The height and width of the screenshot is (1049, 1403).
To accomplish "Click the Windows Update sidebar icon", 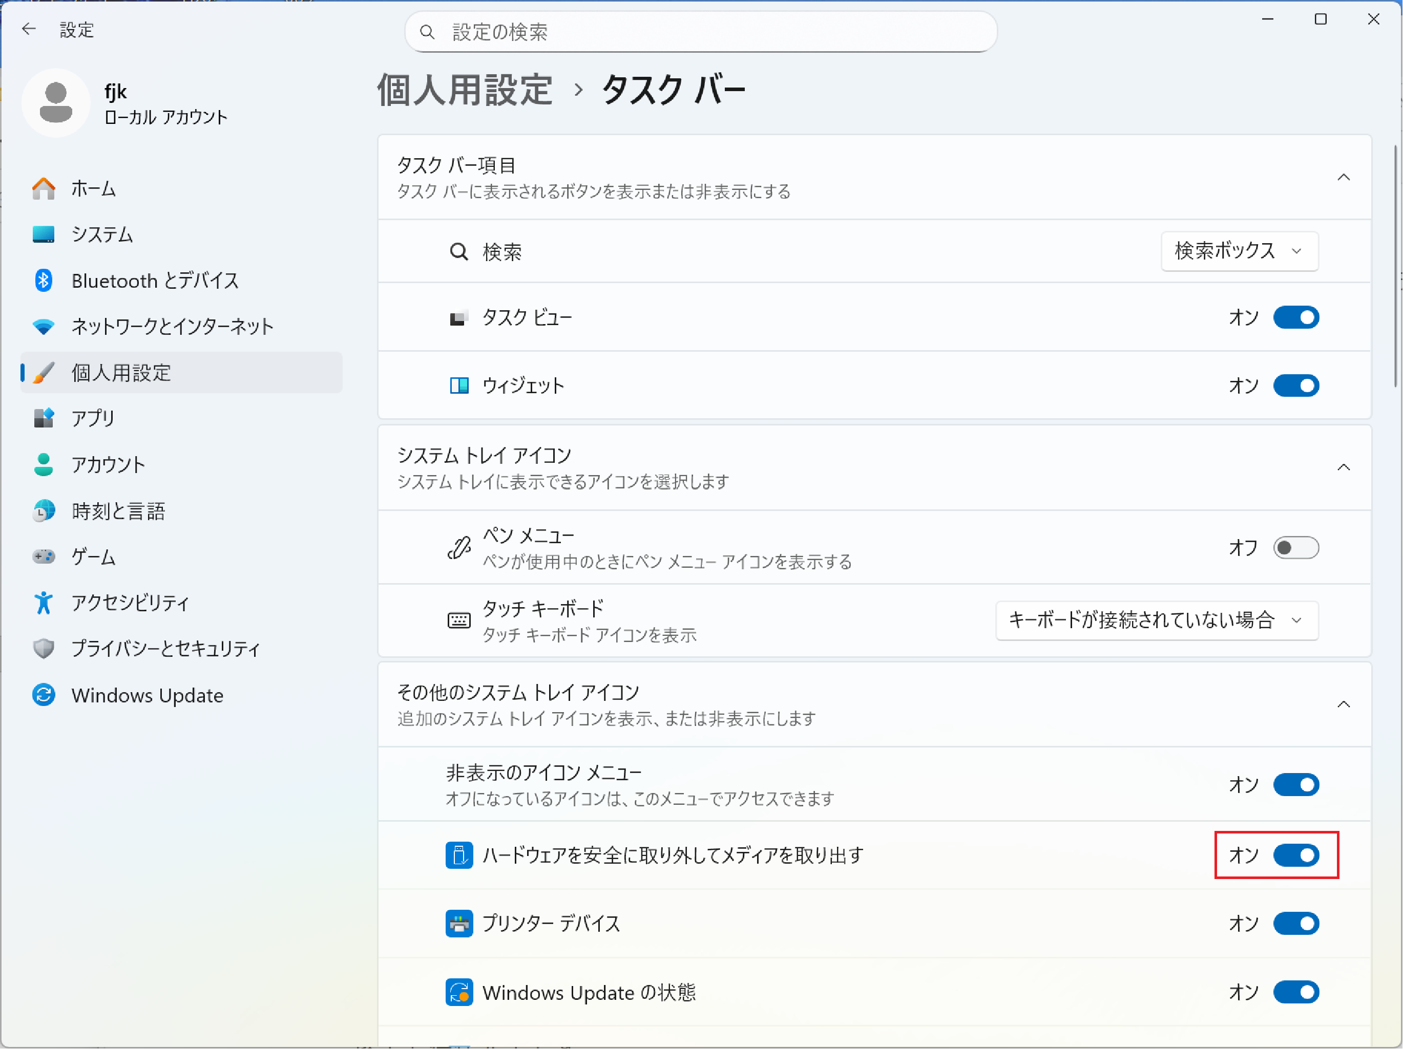I will (43, 695).
